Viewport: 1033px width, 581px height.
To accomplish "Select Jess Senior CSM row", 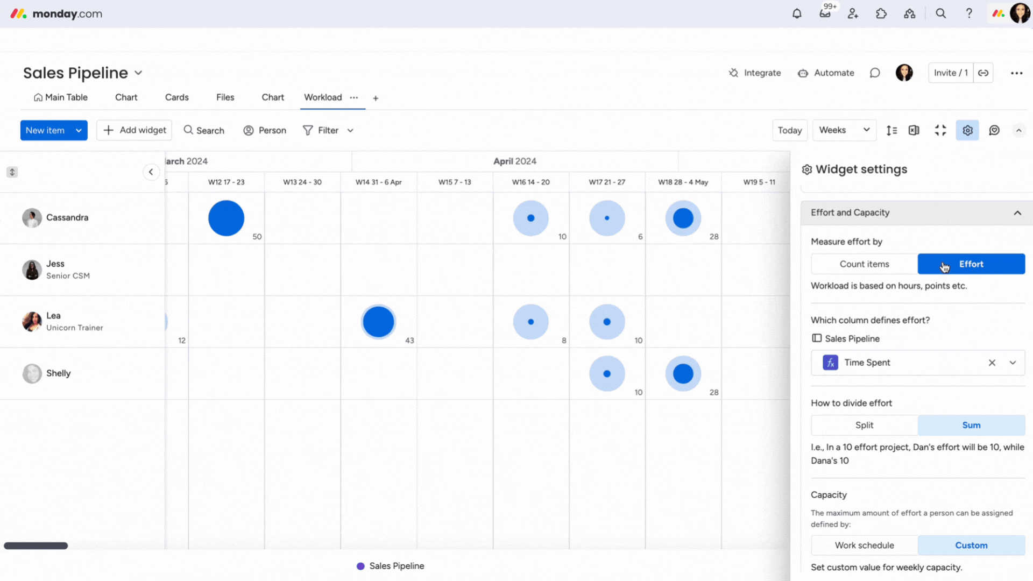I will 82,270.
